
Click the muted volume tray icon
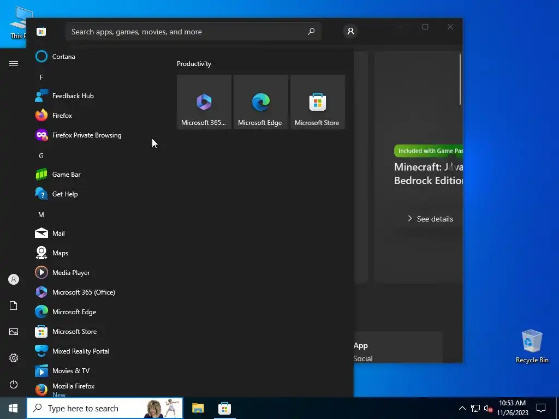(488, 408)
